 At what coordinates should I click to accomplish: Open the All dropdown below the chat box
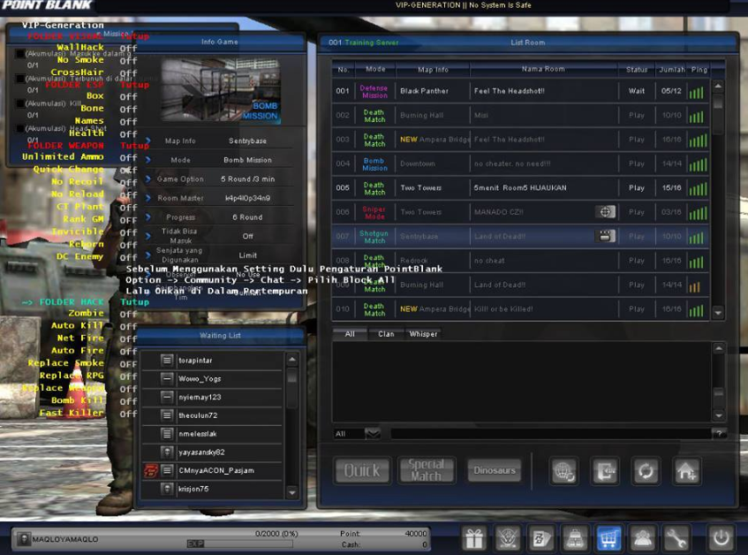(353, 431)
